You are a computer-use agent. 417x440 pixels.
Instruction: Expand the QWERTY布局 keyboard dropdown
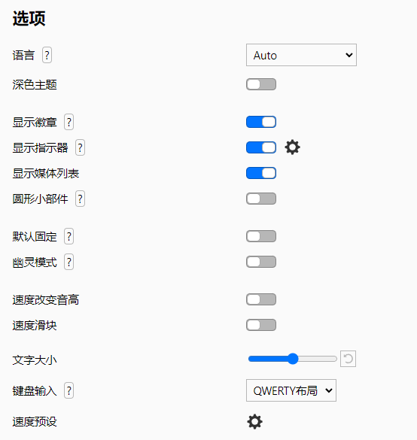click(291, 390)
